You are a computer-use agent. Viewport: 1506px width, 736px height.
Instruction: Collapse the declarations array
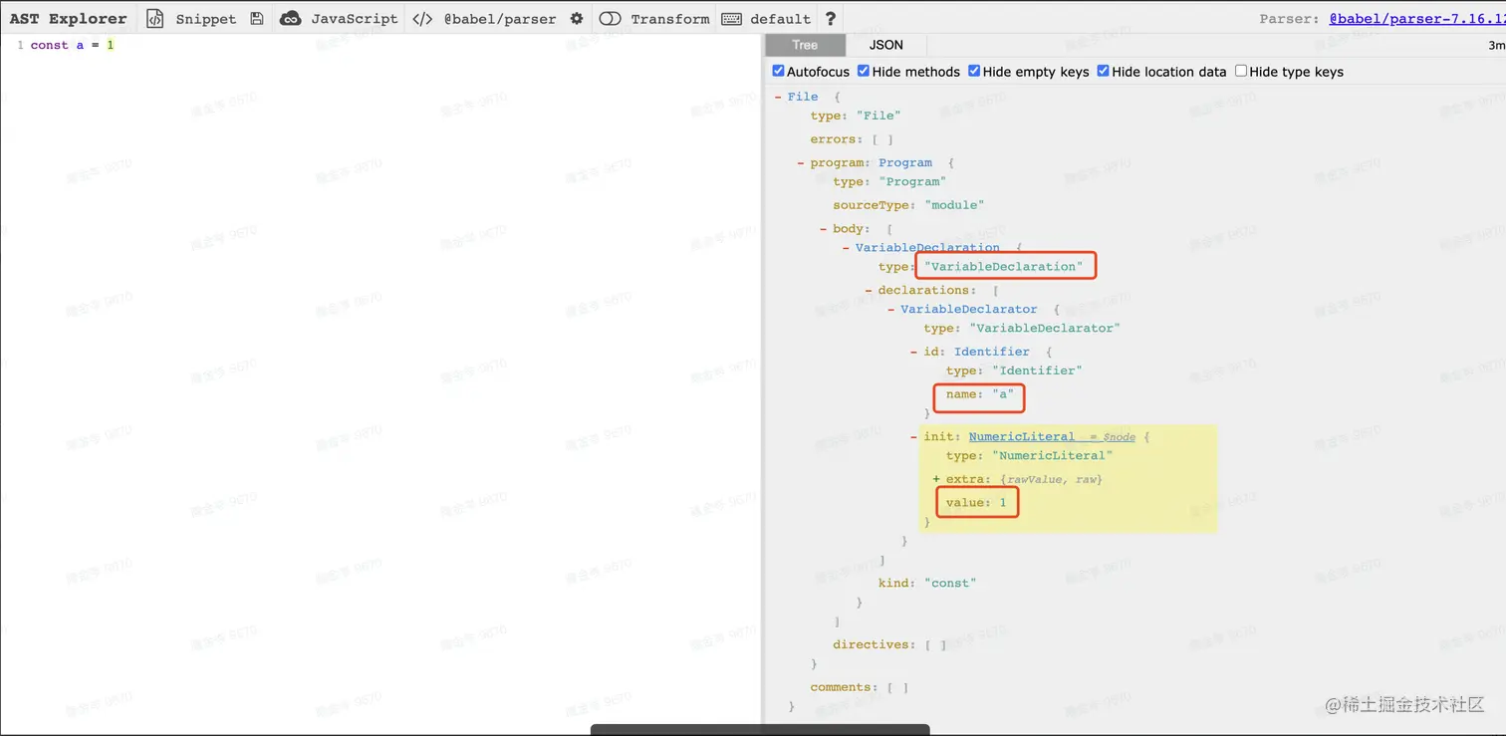pyautogui.click(x=869, y=290)
